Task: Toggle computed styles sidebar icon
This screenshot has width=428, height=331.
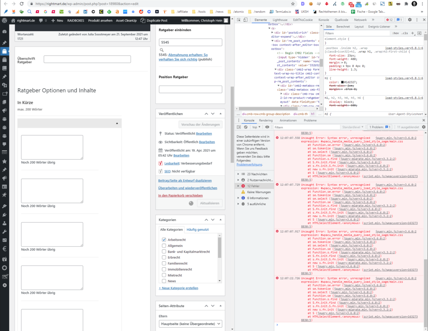Action: pos(419,33)
